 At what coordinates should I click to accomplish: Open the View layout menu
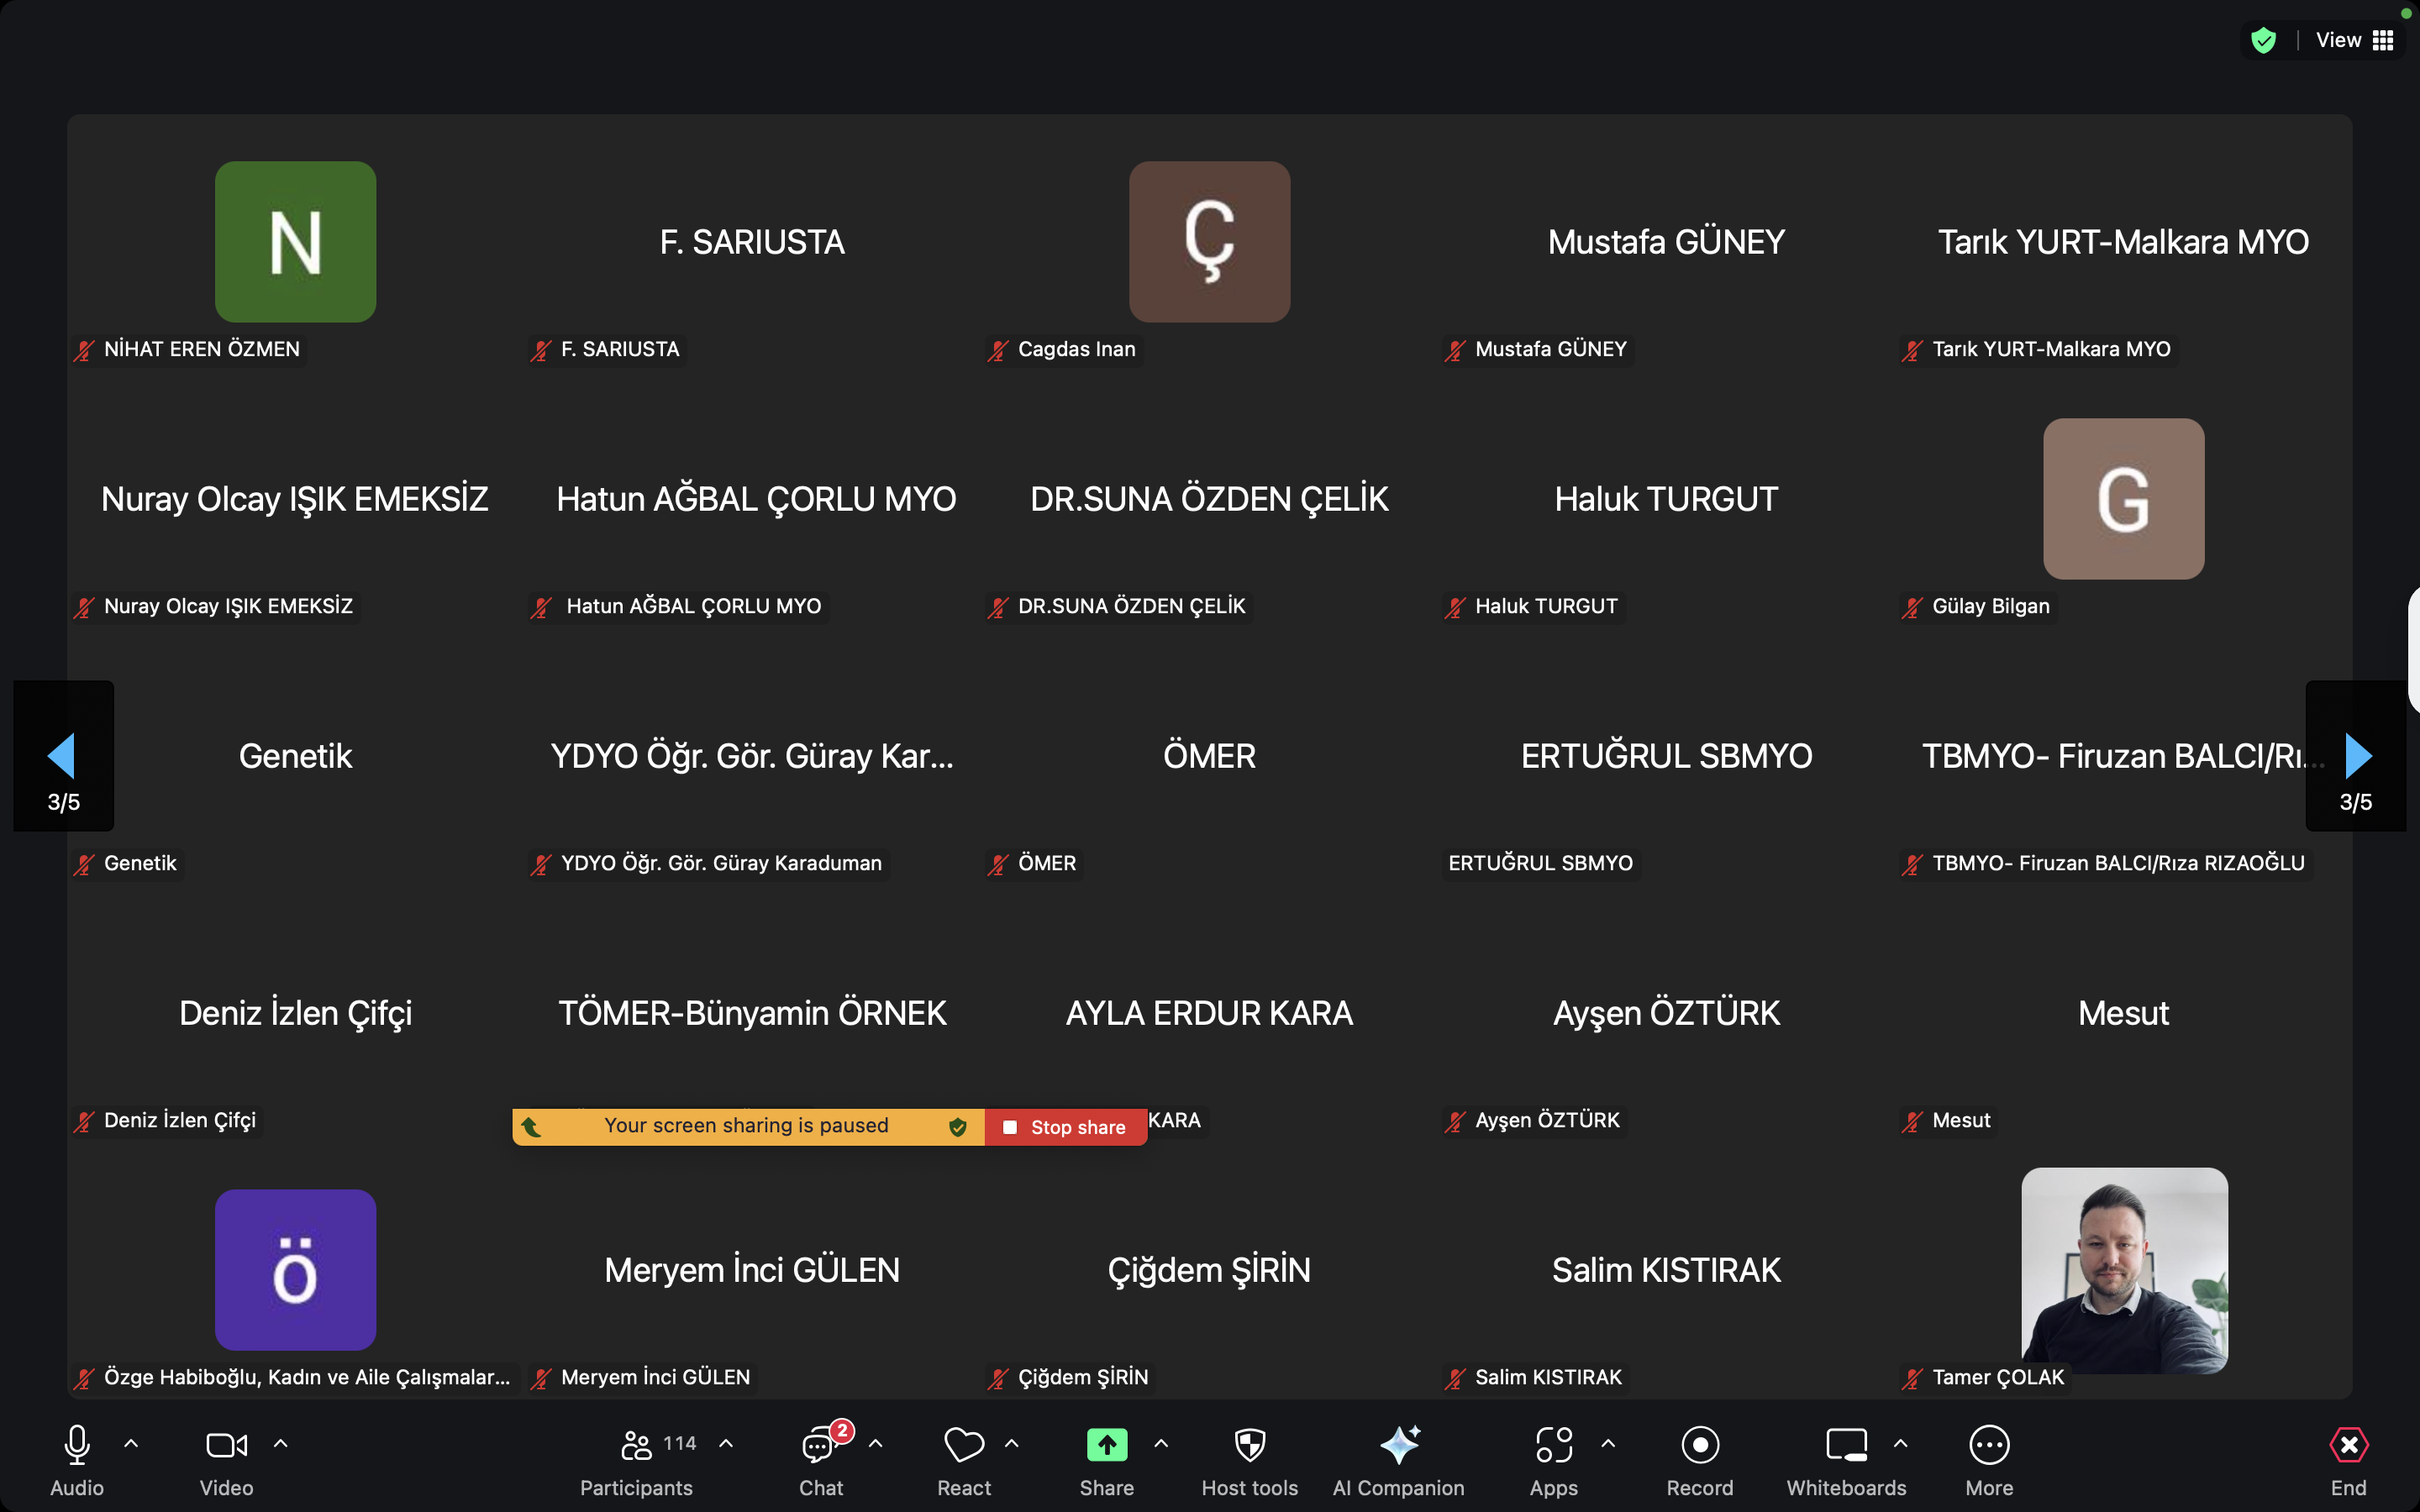[x=2355, y=40]
